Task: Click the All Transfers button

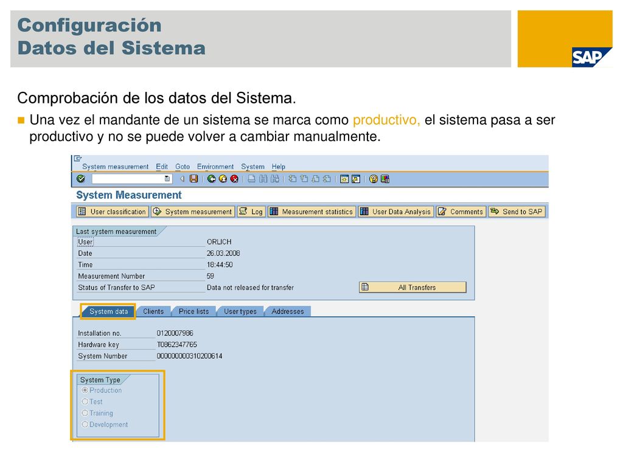Action: click(x=412, y=287)
